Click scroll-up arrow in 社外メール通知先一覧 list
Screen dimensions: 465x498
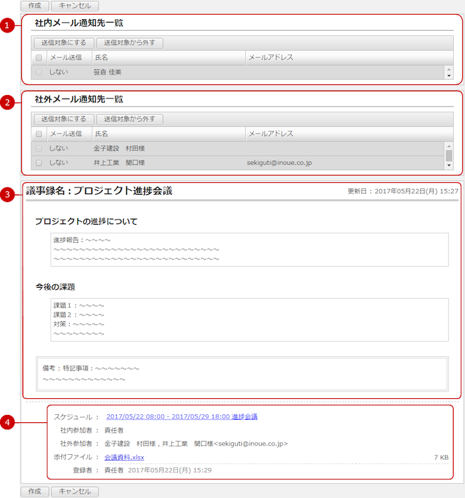click(x=449, y=146)
